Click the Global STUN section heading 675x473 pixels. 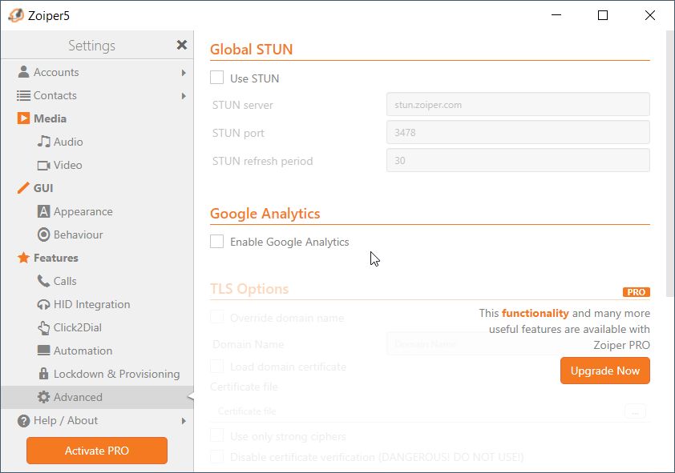(252, 50)
